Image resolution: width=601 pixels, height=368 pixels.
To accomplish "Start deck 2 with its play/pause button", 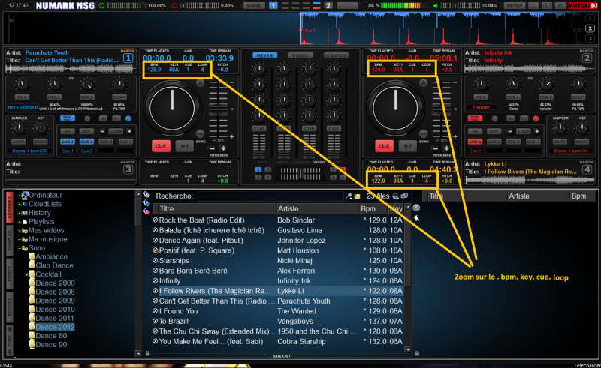I will 407,145.
